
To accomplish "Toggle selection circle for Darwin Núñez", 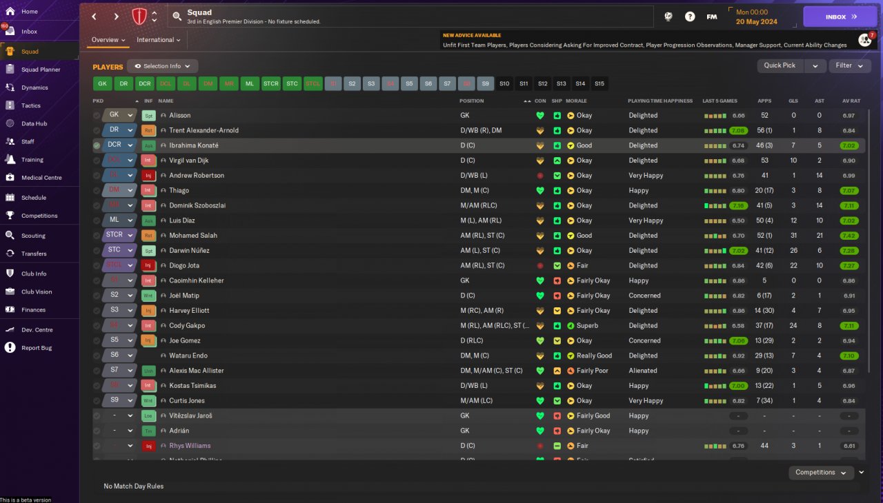I will [97, 251].
